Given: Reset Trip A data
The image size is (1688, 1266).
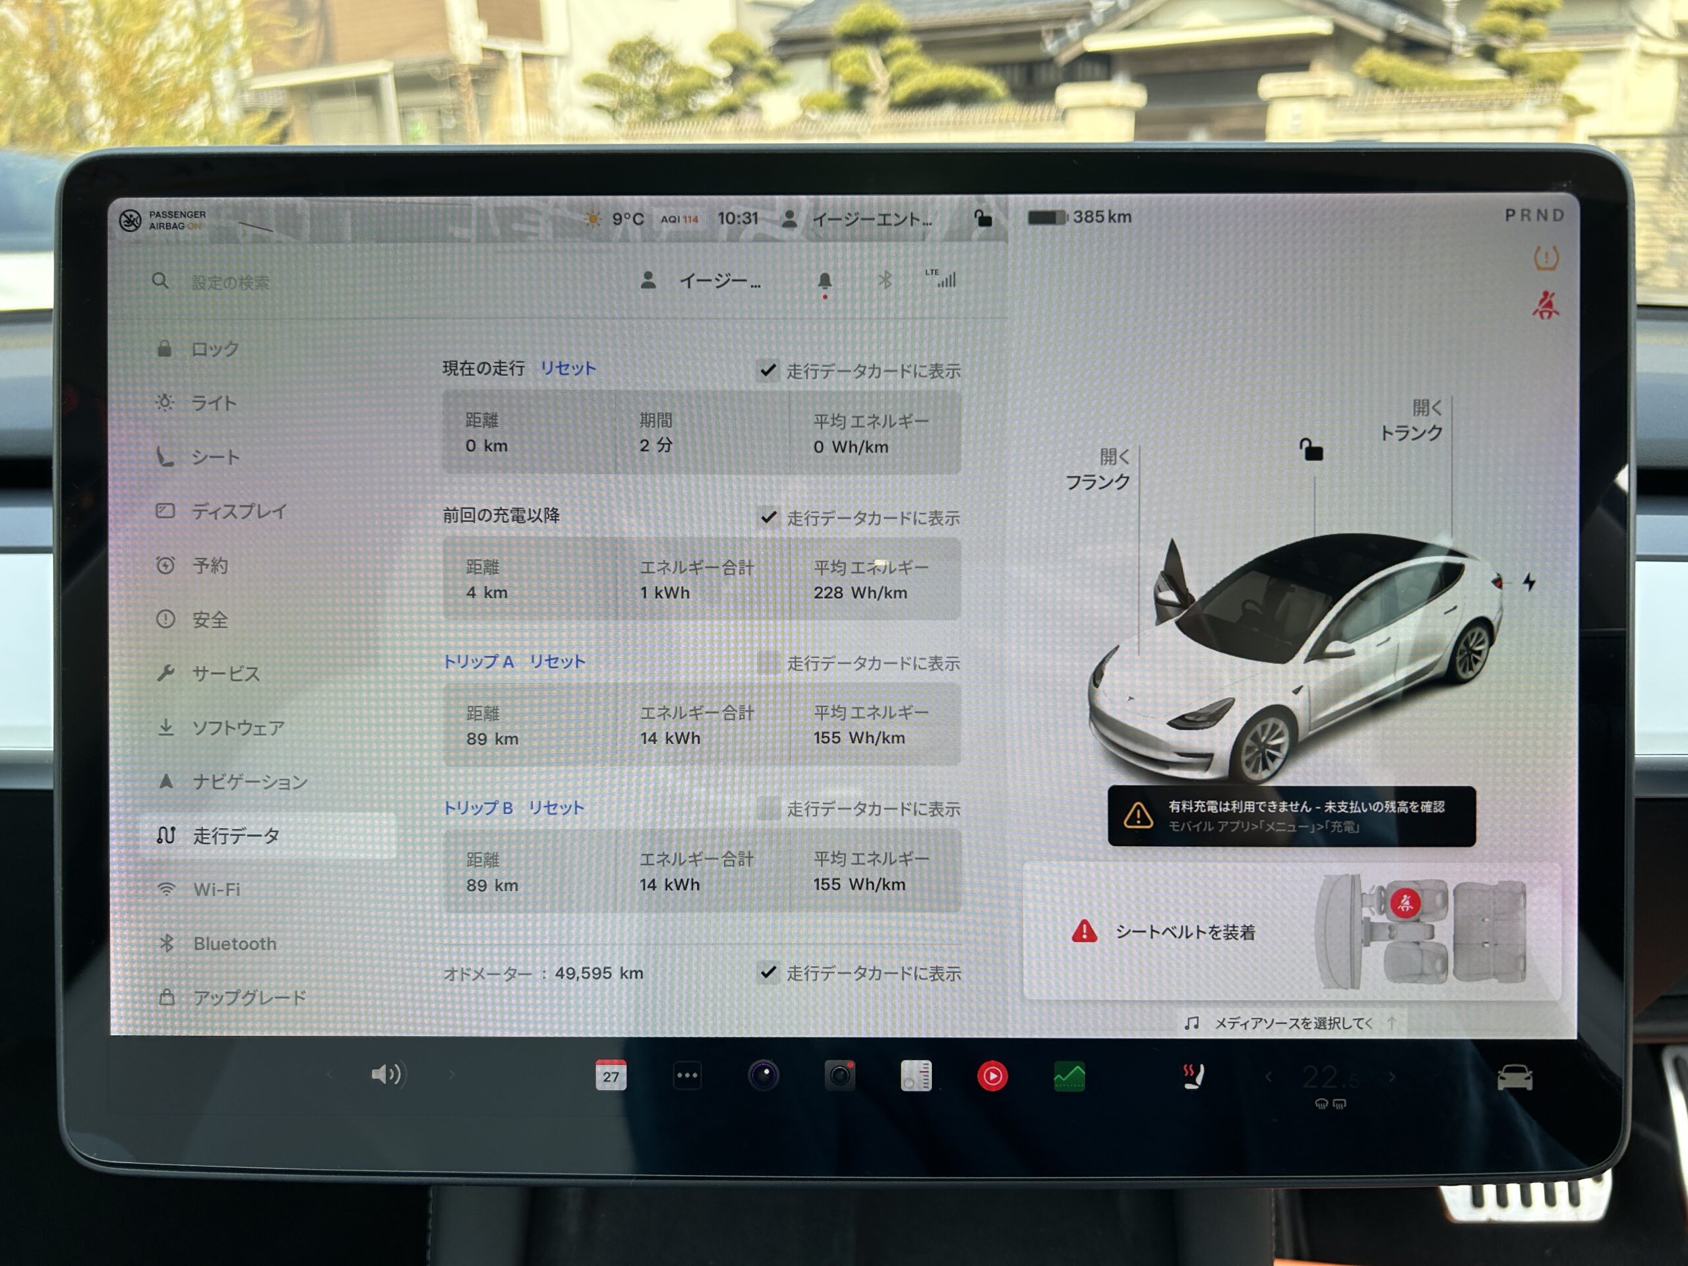Looking at the screenshot, I should point(557,661).
